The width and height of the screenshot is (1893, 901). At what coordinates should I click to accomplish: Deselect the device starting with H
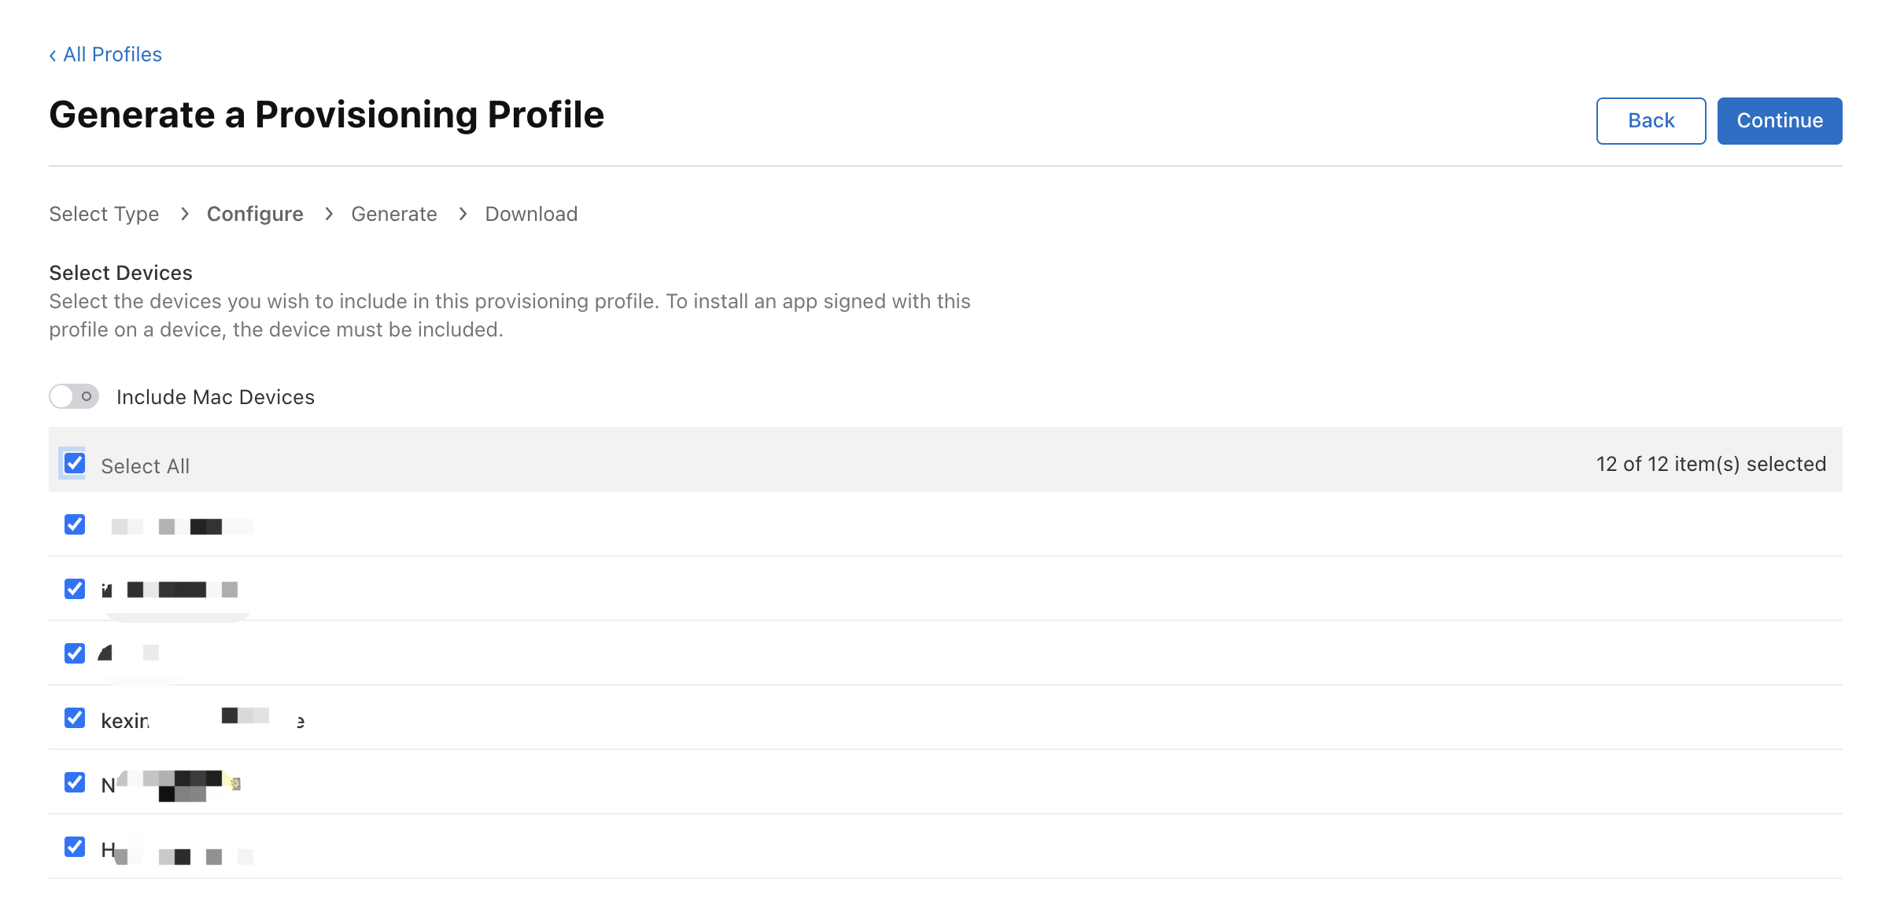[x=75, y=847]
